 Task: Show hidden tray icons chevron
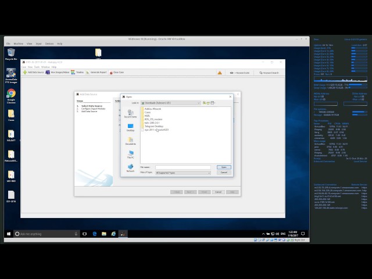(263, 234)
